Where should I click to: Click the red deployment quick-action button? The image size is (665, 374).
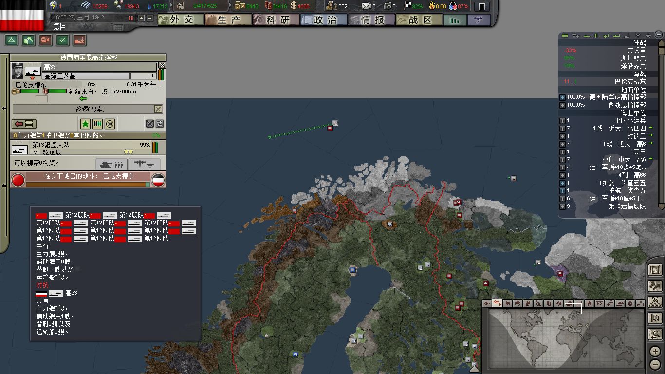click(79, 40)
